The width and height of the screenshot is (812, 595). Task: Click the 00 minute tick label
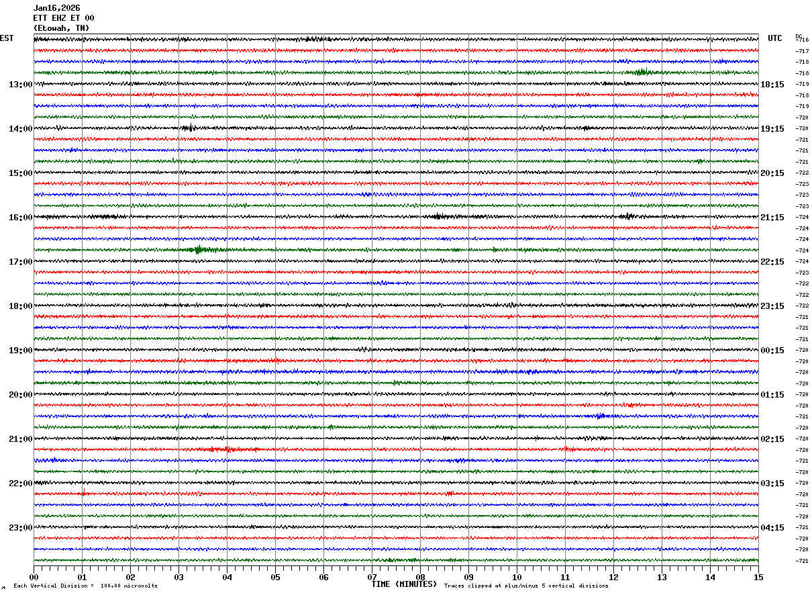(x=34, y=577)
